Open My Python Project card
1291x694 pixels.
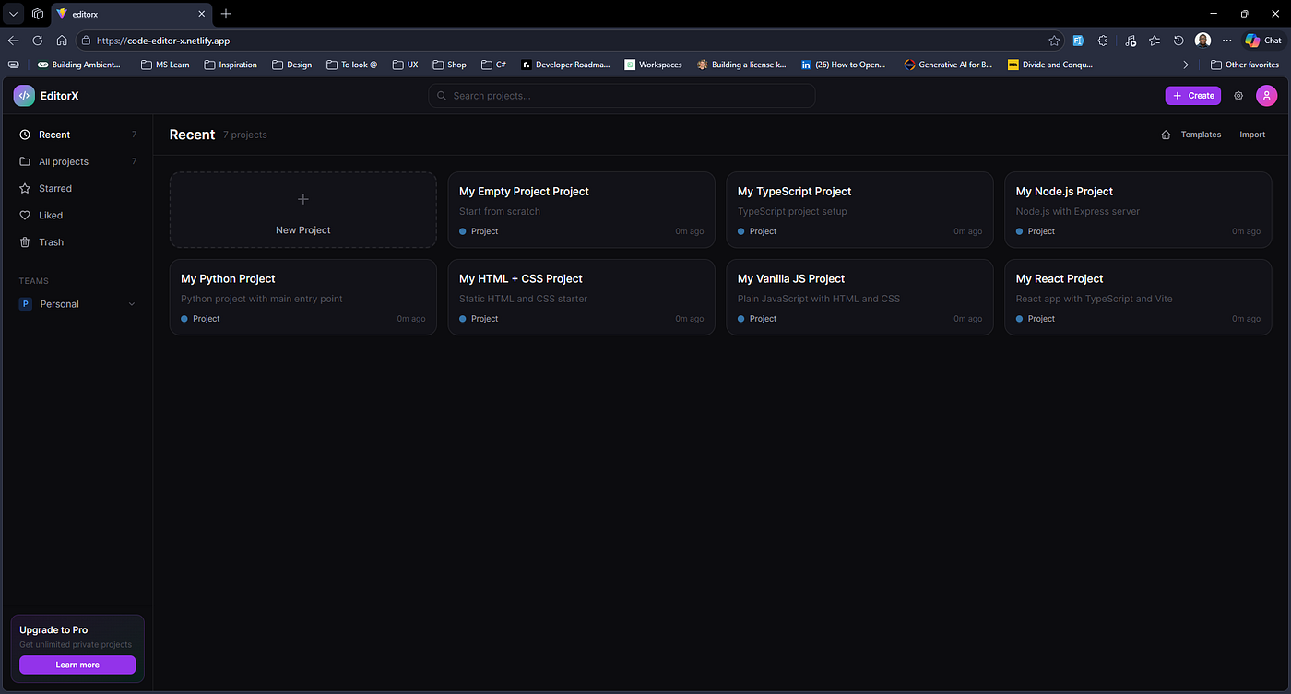tap(303, 297)
